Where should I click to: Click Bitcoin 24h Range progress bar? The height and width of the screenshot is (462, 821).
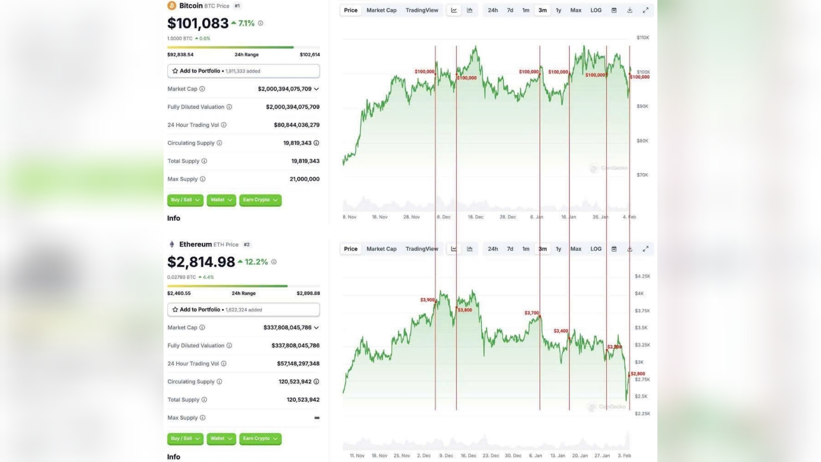(x=243, y=47)
